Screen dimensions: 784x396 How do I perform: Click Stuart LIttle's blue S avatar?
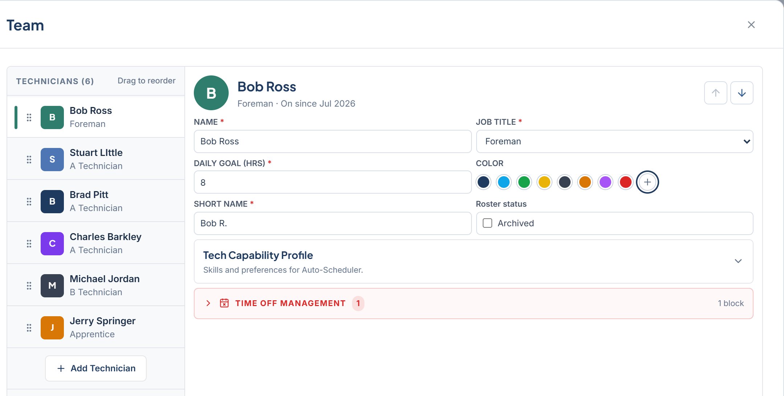pyautogui.click(x=52, y=160)
